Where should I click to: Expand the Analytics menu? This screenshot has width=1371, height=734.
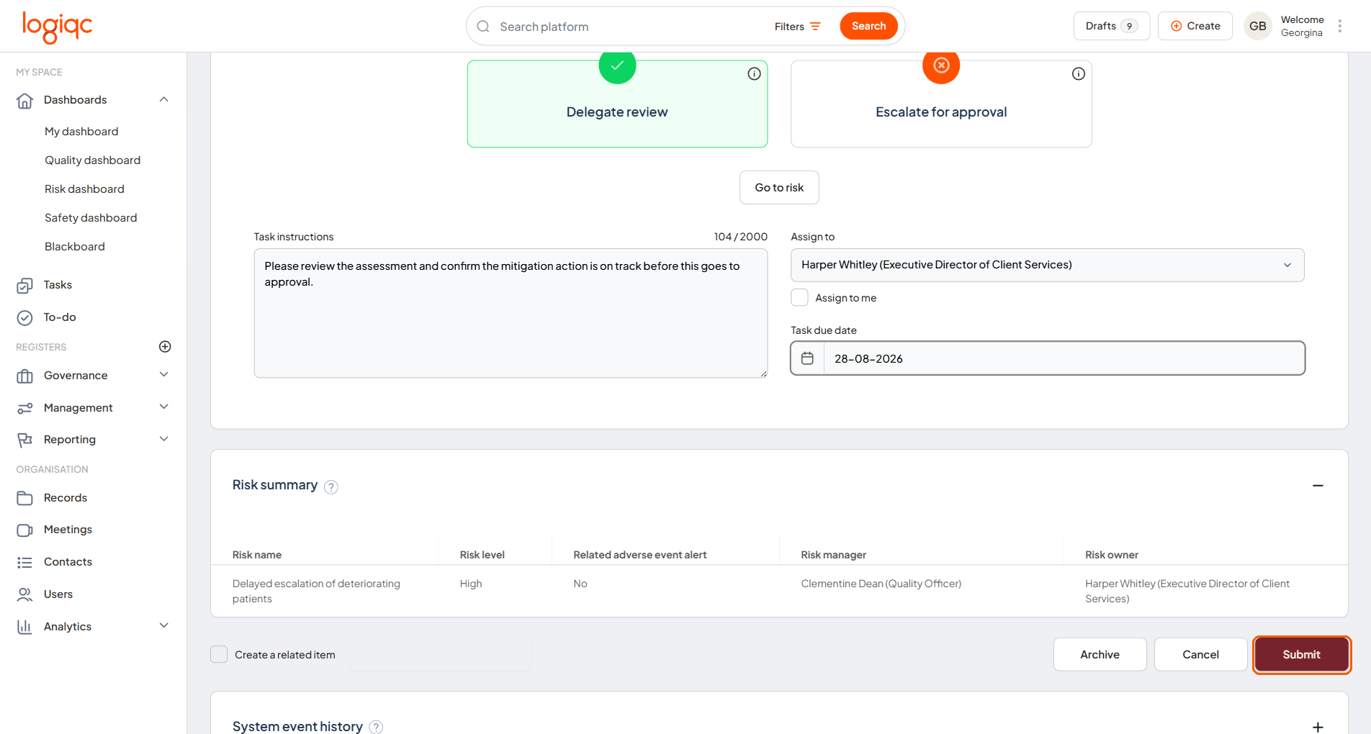(x=164, y=626)
